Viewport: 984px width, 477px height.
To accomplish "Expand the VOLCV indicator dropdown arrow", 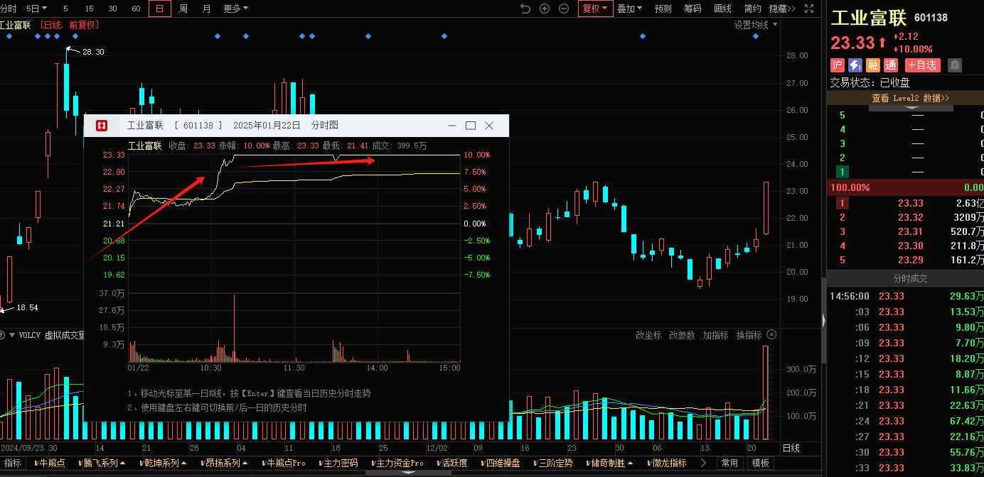I will [x=12, y=335].
